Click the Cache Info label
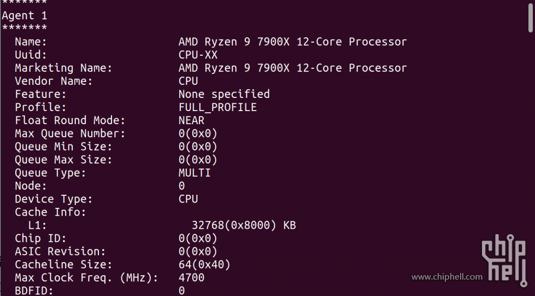Screen dimensions: 535x296 pyautogui.click(x=50, y=212)
